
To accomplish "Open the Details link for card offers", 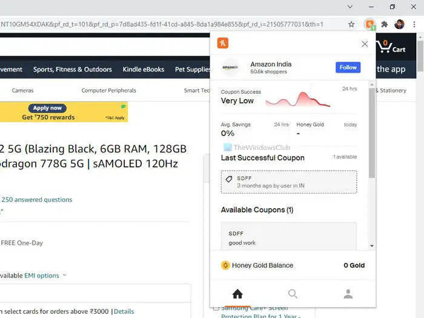I will point(124,311).
